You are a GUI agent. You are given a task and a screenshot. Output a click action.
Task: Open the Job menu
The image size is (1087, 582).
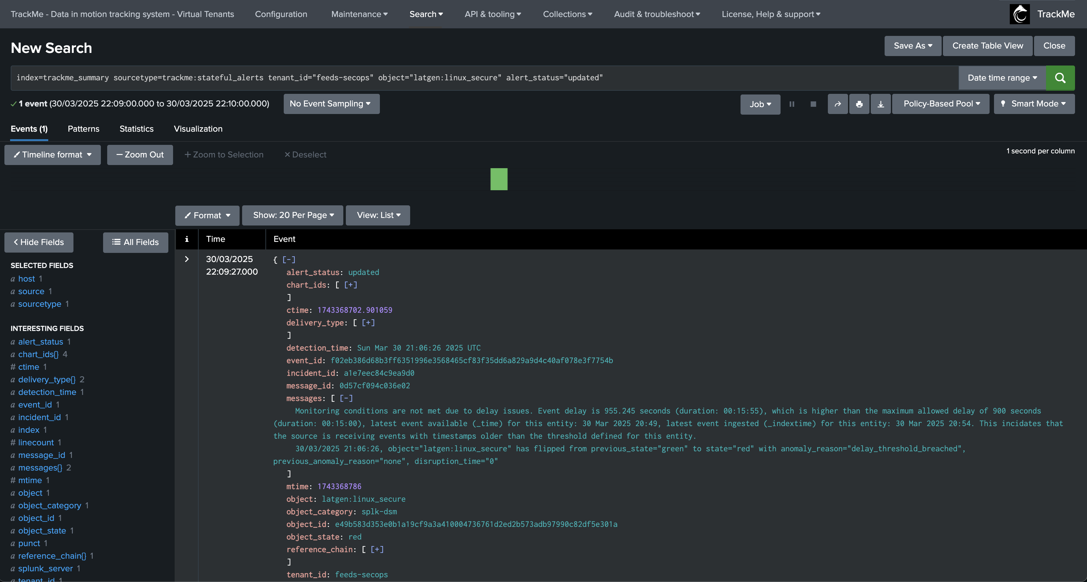760,104
